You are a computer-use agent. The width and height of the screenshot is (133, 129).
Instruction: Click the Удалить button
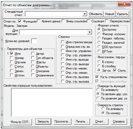122,14
